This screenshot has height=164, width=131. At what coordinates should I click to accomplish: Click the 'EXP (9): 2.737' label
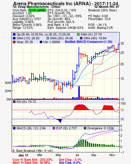[x=66, y=128]
